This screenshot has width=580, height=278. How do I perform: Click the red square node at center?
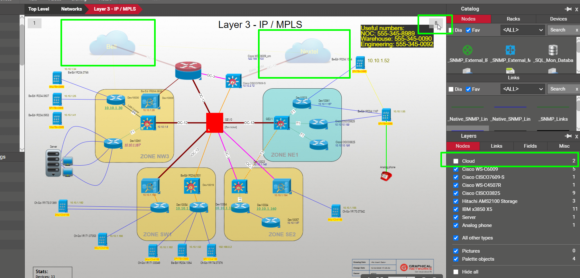click(215, 123)
